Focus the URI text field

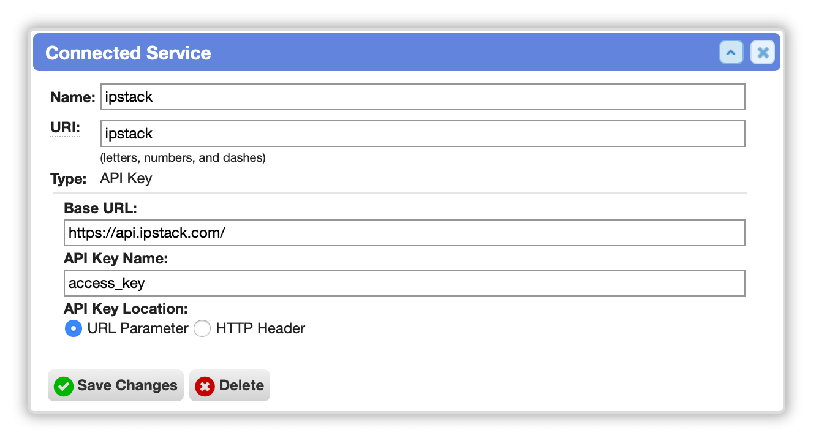[x=423, y=134]
